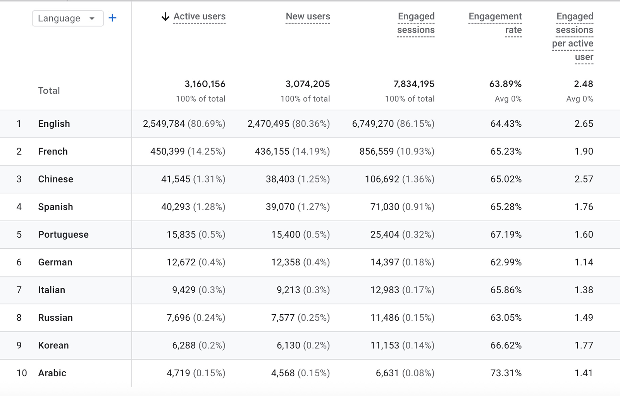The width and height of the screenshot is (620, 396).
Task: Select the Spanish language row label
Action: pos(55,207)
